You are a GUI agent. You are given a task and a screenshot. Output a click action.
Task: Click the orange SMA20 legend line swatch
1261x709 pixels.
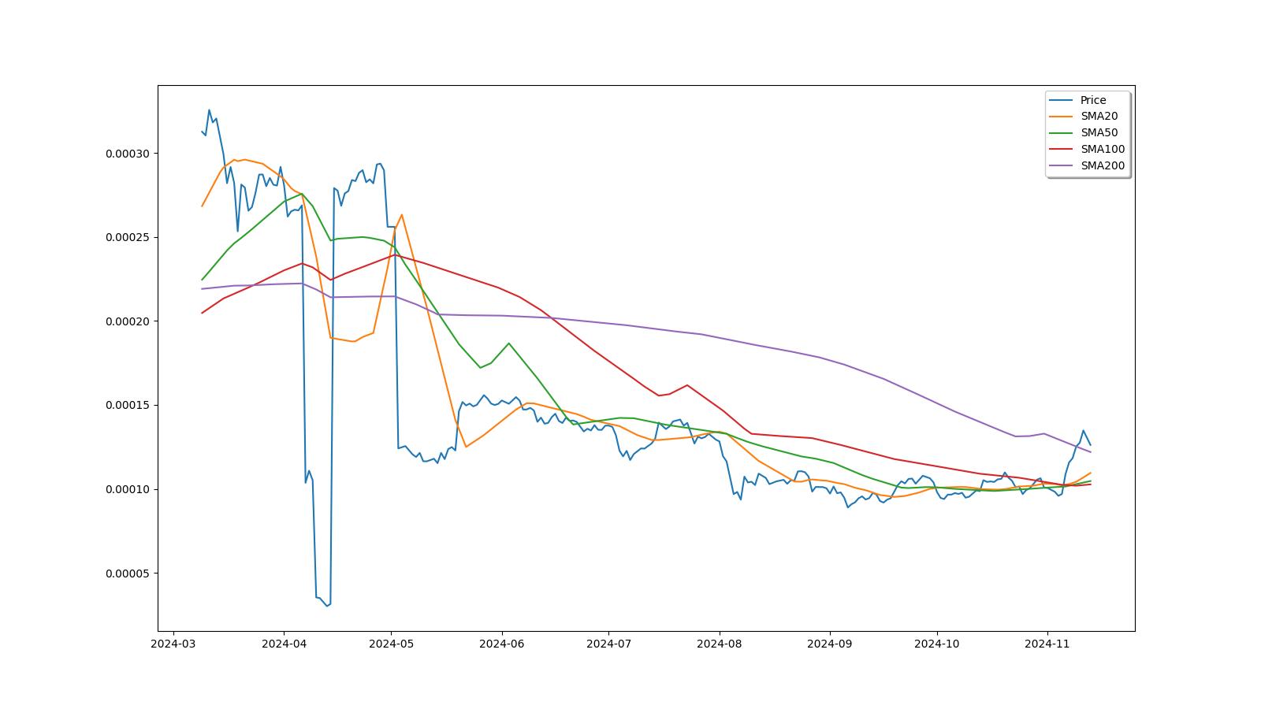pyautogui.click(x=1062, y=117)
